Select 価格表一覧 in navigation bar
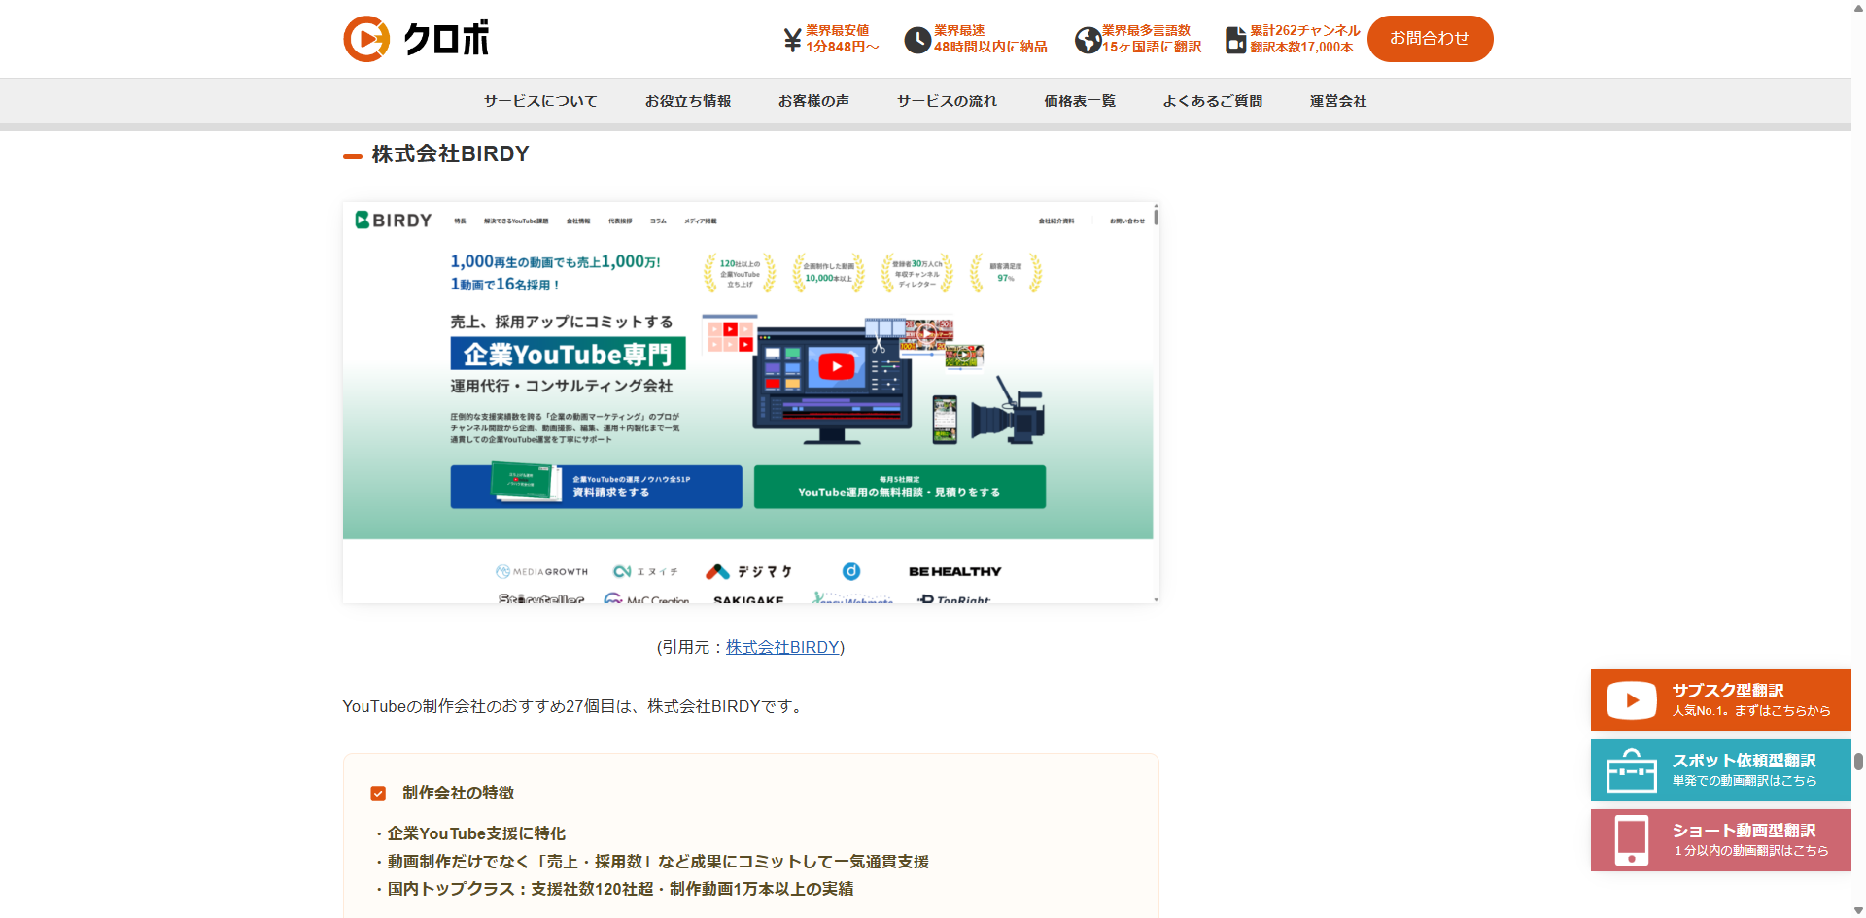Image resolution: width=1866 pixels, height=918 pixels. tap(1080, 101)
